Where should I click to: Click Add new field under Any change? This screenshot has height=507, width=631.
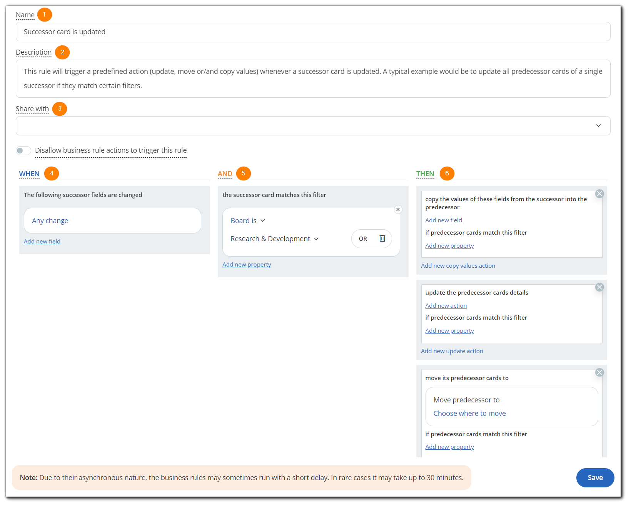click(42, 242)
